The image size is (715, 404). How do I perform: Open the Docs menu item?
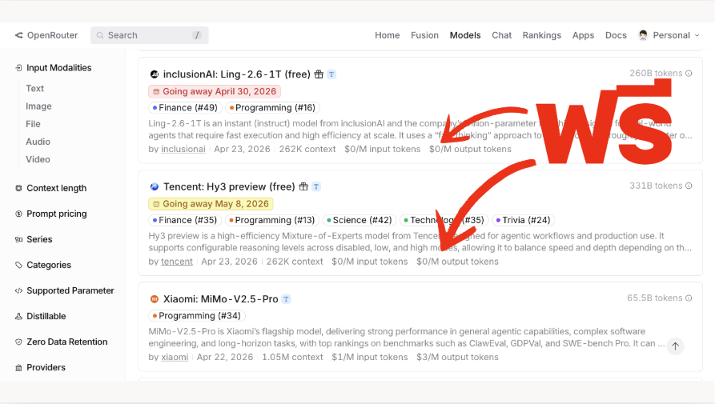point(616,35)
